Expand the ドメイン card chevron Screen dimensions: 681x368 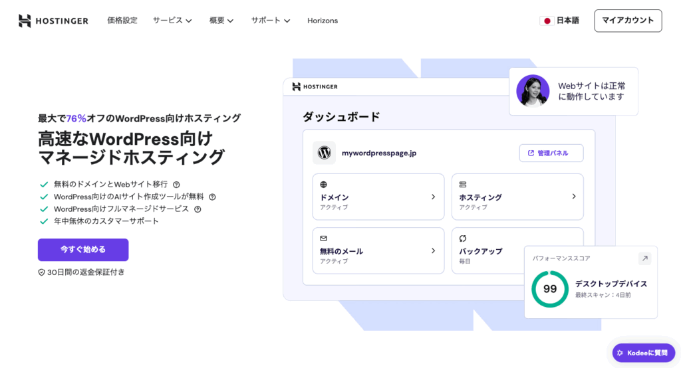tap(433, 197)
